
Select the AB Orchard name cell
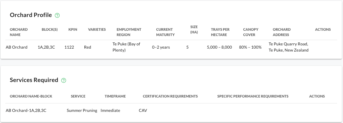click(17, 47)
